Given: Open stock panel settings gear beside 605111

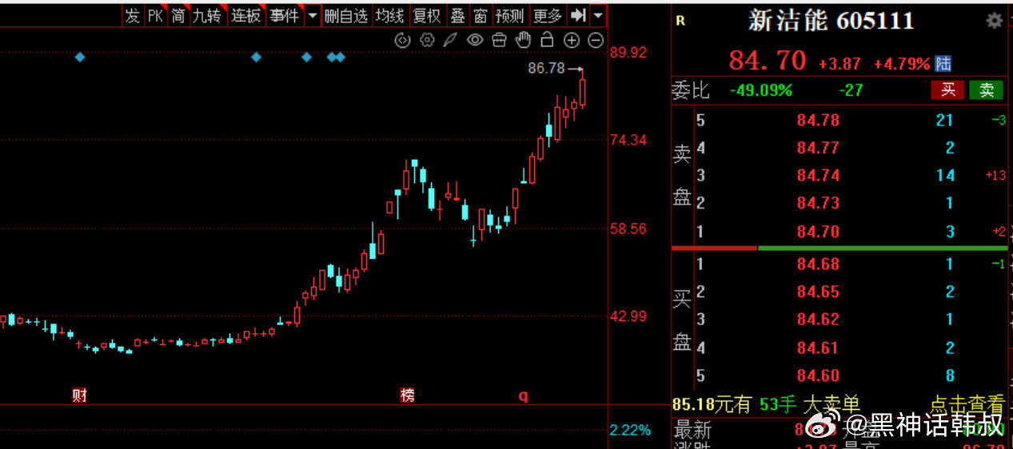Looking at the screenshot, I should pos(994,21).
